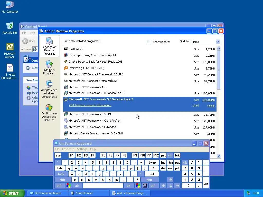Select Microsoft Device Emulator version 3.0 - ENU
Viewport: 263px width, 197px height.
[x=140, y=134]
